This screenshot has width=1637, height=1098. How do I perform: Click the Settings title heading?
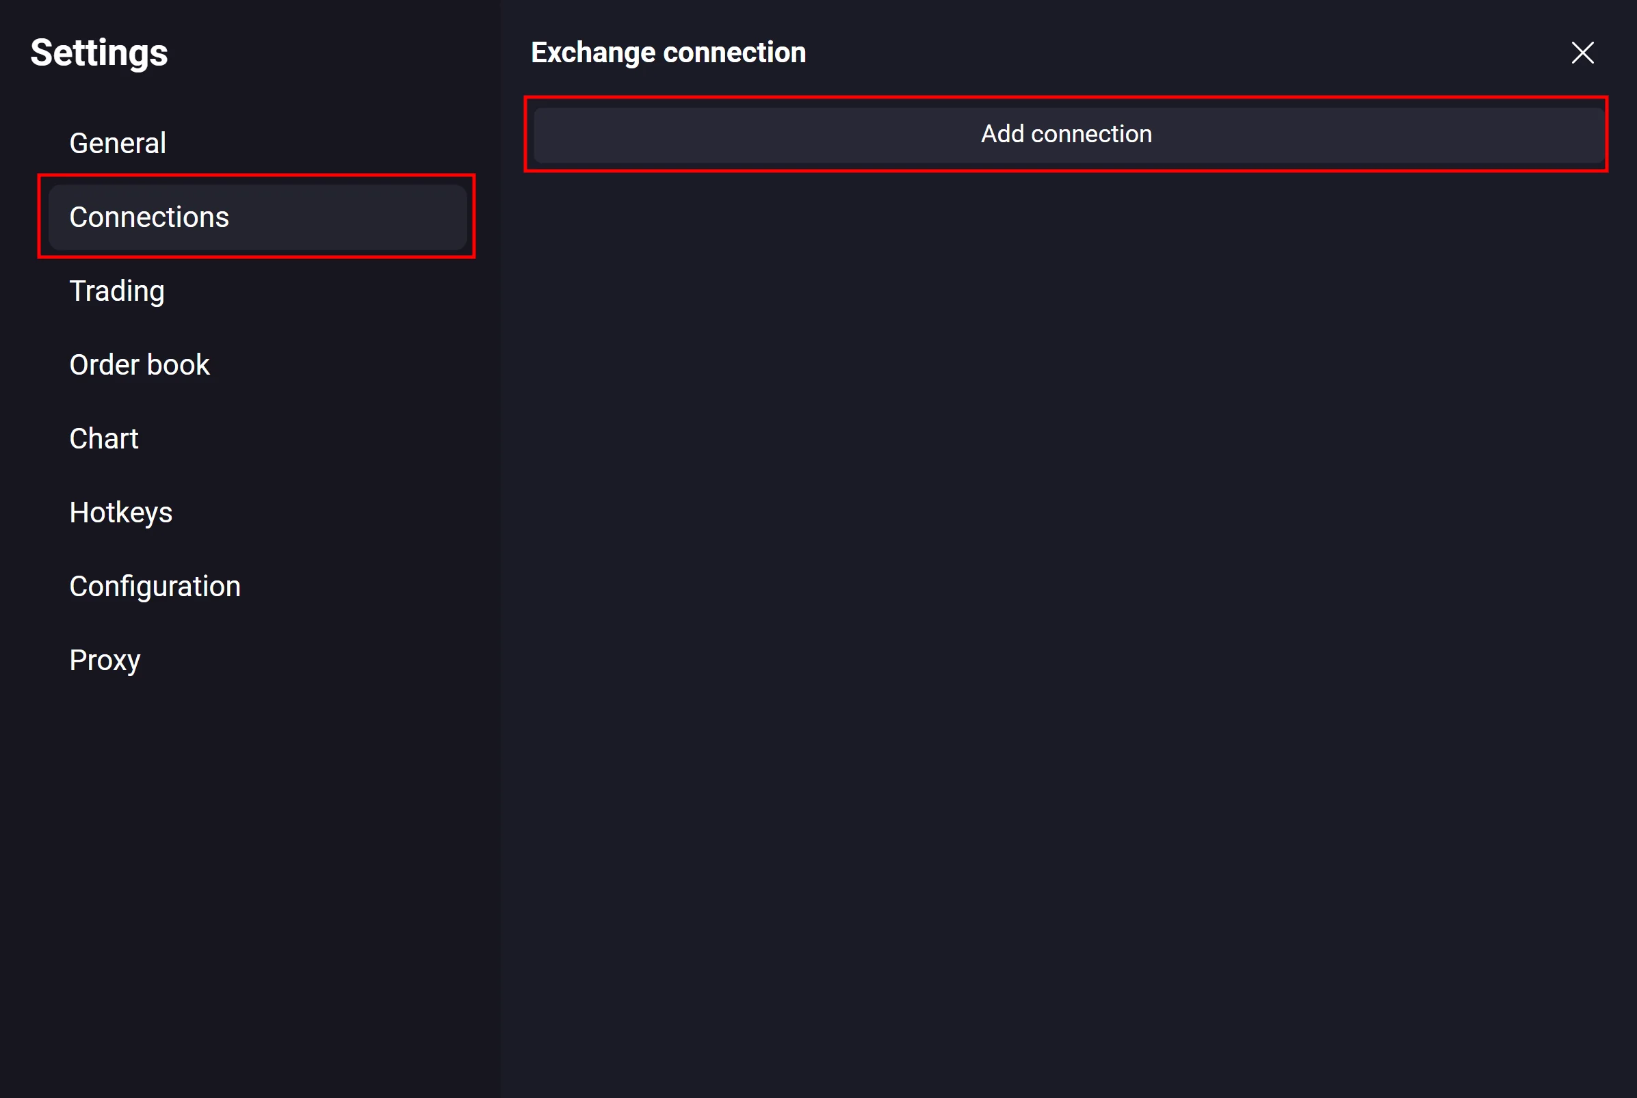point(99,53)
